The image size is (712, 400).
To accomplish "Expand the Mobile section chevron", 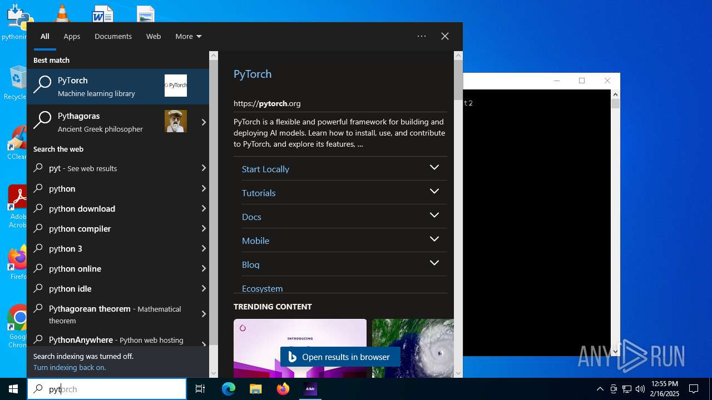I will point(434,239).
